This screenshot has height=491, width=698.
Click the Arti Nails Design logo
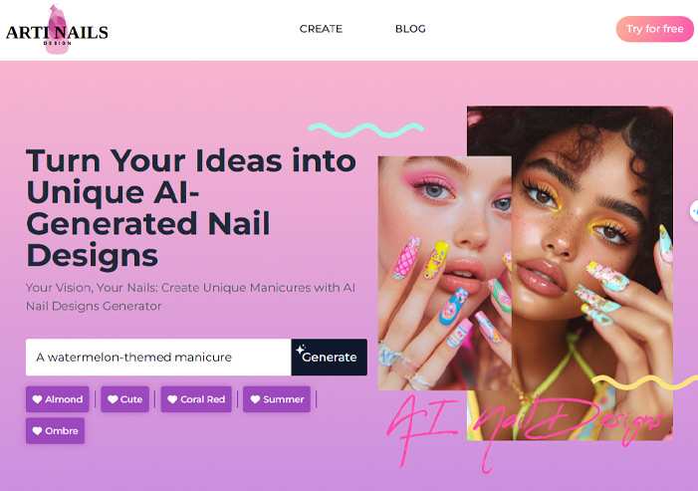(57, 30)
